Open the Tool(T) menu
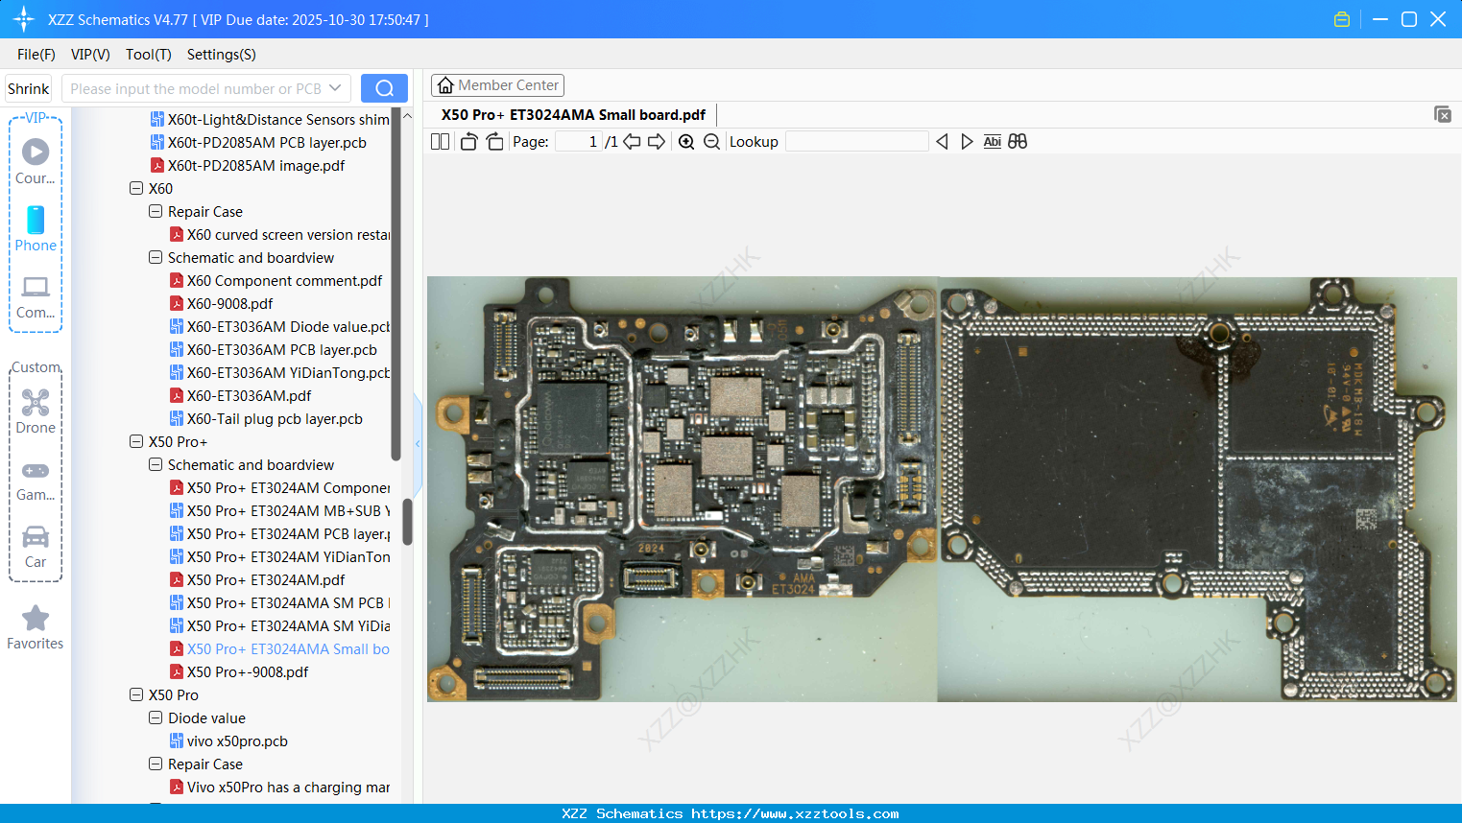The image size is (1462, 823). tap(148, 55)
